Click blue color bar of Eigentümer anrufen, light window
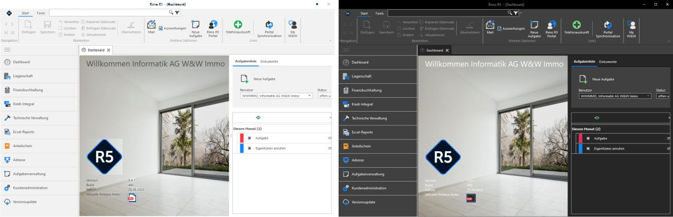This screenshot has height=217, width=673. (x=241, y=148)
